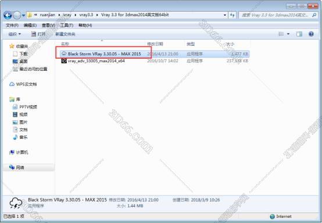Select 收藏夹 in the navigation pane
The height and width of the screenshot is (223, 322).
[22, 46]
